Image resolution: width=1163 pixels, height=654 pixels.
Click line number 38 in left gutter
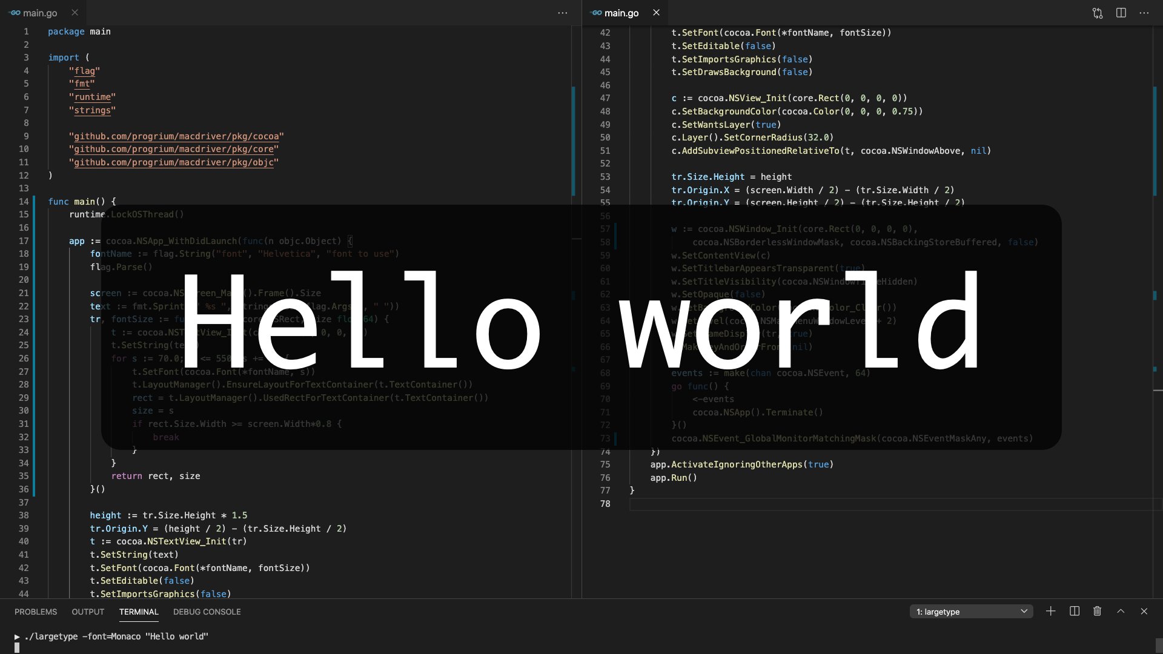coord(24,515)
